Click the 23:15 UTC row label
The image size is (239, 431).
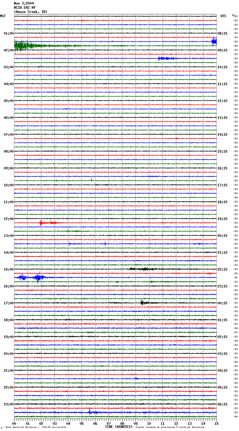[222, 286]
